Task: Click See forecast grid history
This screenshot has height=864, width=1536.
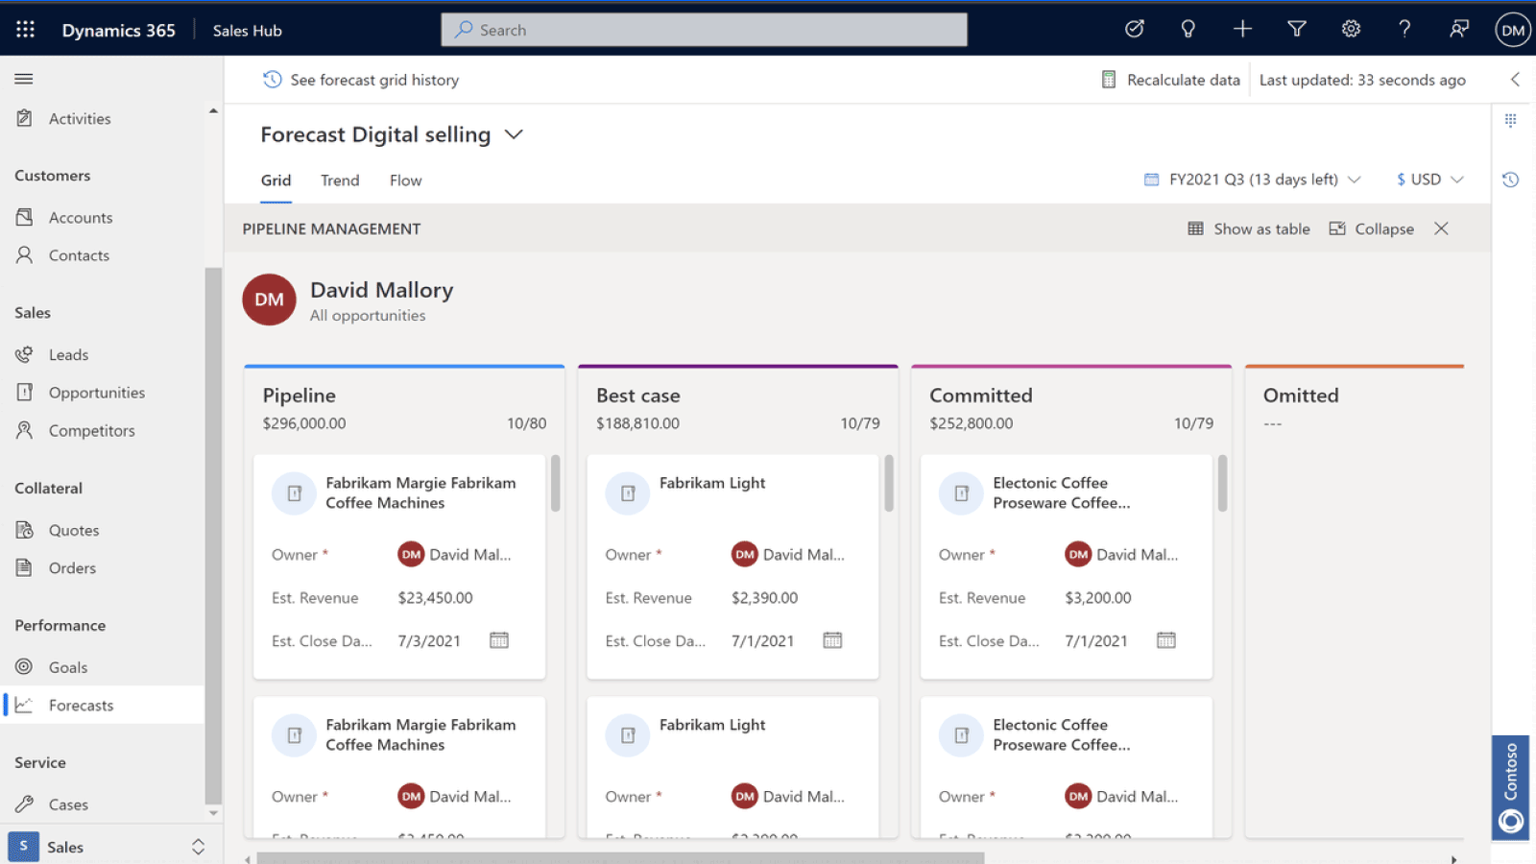Action: (374, 80)
